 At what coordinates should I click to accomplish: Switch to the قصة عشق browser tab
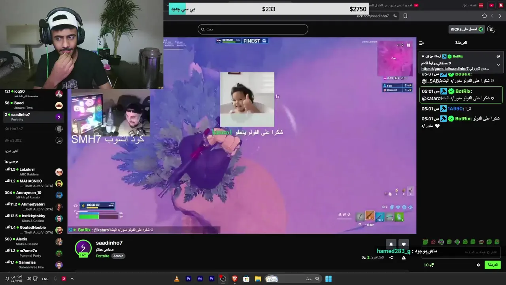point(473,5)
